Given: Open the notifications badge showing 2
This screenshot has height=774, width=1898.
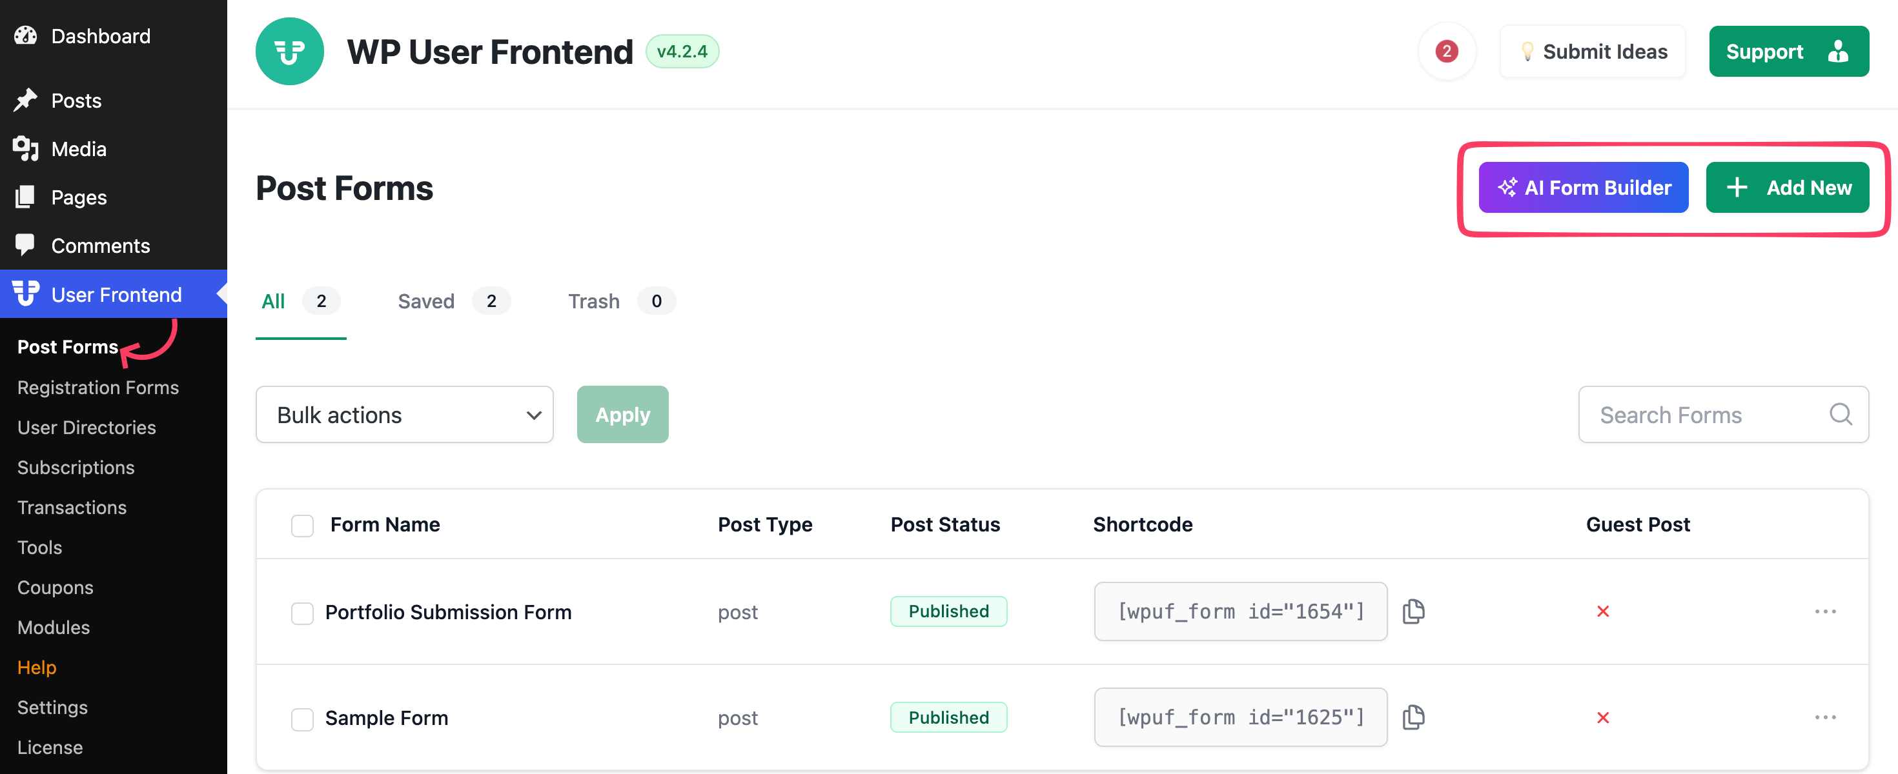Looking at the screenshot, I should [1446, 51].
